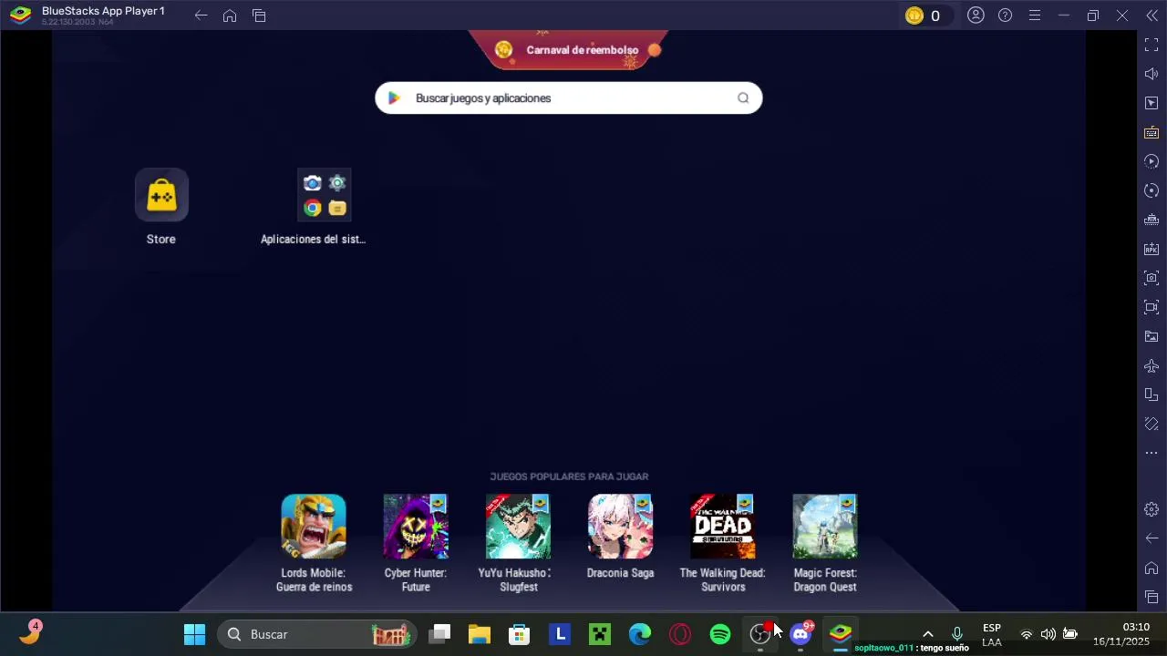This screenshot has width=1167, height=656.
Task: Click the rotate screen icon in sidebar
Action: point(1152,395)
